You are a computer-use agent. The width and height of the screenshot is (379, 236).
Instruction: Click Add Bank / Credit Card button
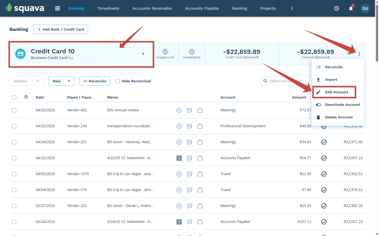(x=60, y=29)
